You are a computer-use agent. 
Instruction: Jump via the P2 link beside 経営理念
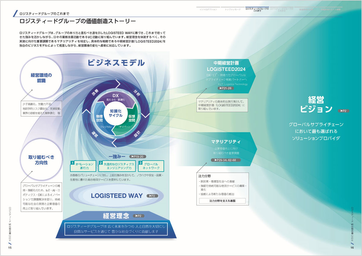click(x=138, y=216)
